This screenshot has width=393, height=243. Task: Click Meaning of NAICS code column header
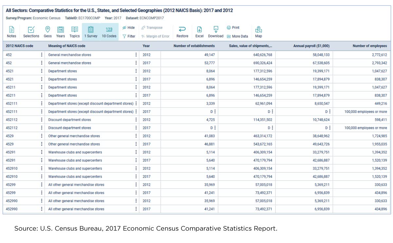(67, 46)
